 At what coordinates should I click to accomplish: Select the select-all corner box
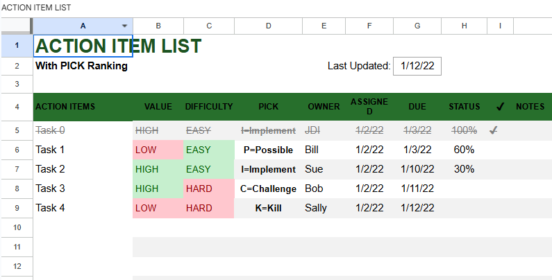[17, 26]
